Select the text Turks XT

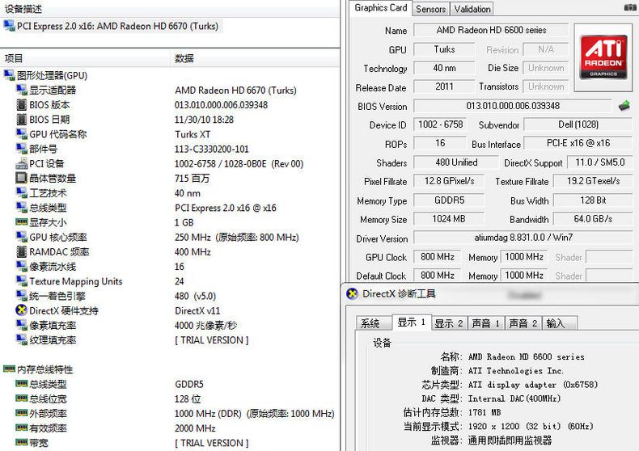[x=193, y=134]
